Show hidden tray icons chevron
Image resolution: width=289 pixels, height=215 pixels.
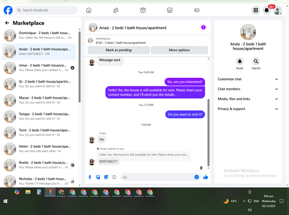click(x=244, y=201)
